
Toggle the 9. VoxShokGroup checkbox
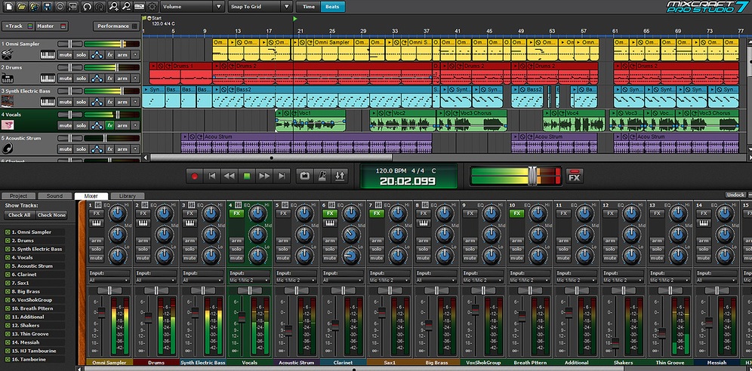(x=8, y=300)
